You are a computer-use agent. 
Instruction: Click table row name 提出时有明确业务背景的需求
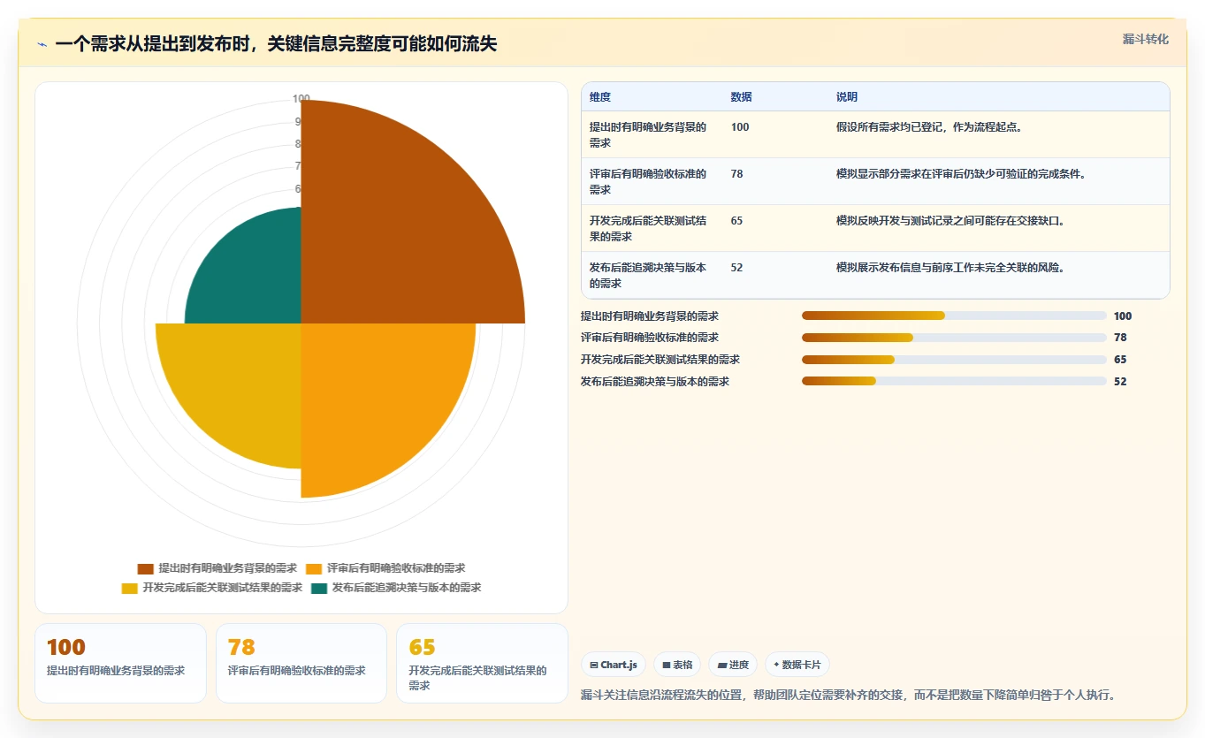(x=649, y=134)
